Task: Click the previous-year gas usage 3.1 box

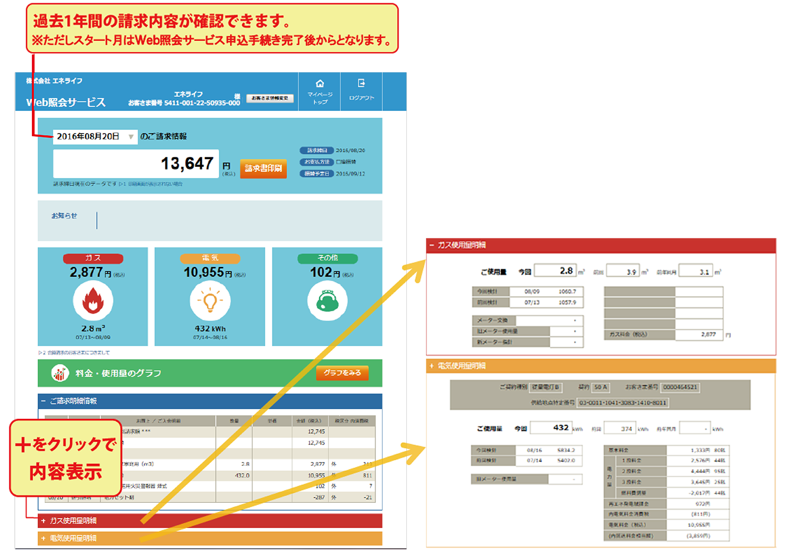Action: (695, 272)
